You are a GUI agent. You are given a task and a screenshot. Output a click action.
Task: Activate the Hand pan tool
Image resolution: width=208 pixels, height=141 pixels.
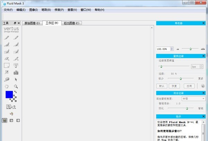(7, 86)
